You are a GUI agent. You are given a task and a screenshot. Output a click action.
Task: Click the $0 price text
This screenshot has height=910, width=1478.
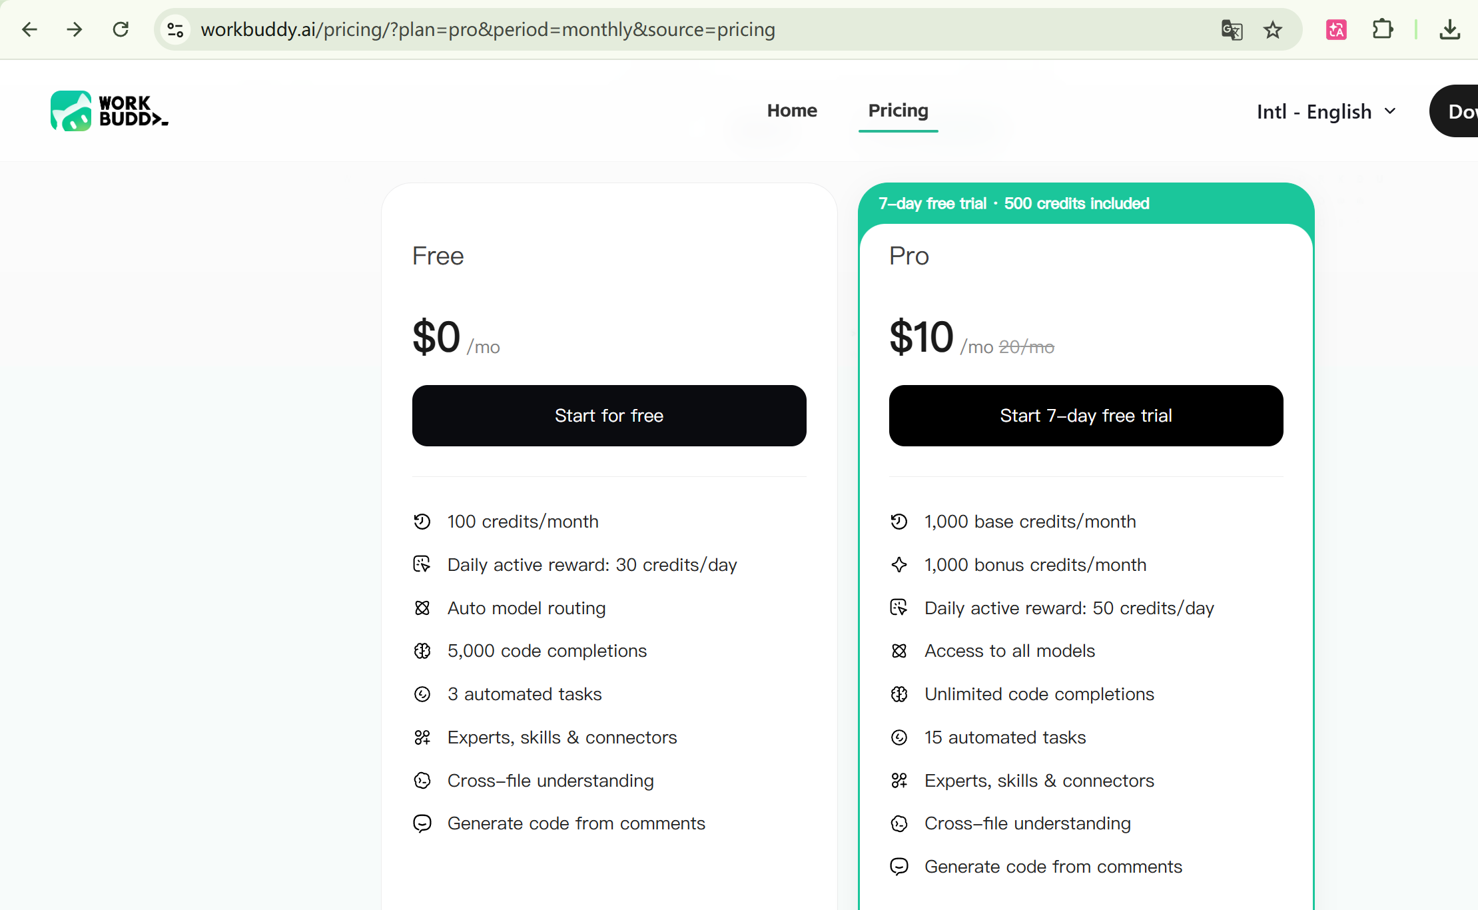click(436, 336)
